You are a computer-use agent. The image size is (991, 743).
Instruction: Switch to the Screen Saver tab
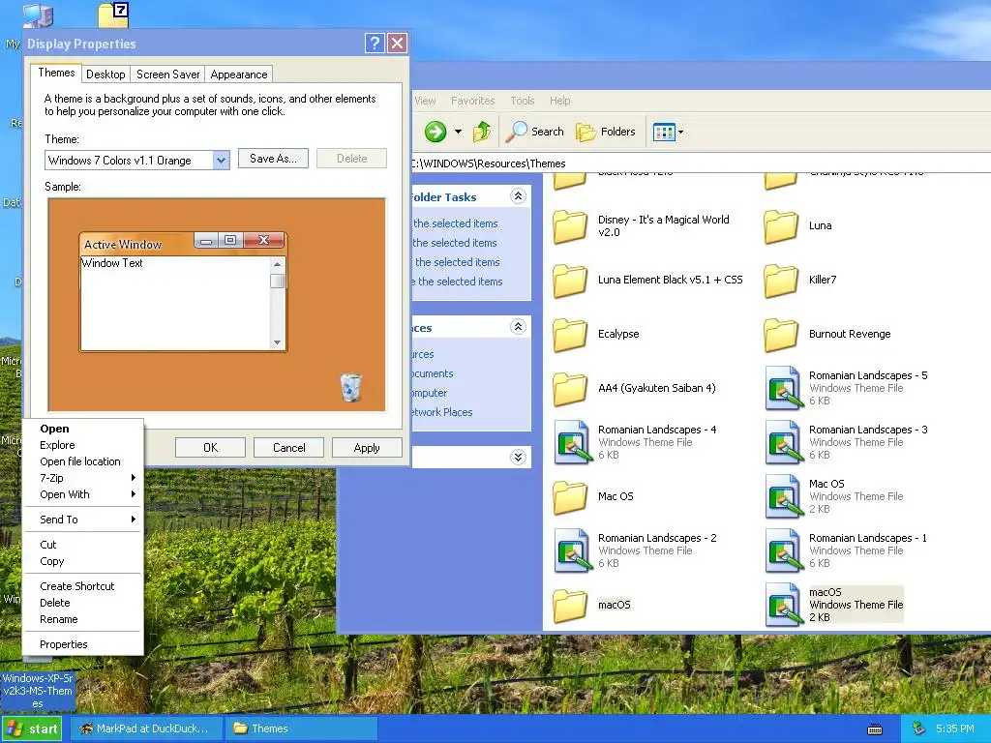pos(167,74)
